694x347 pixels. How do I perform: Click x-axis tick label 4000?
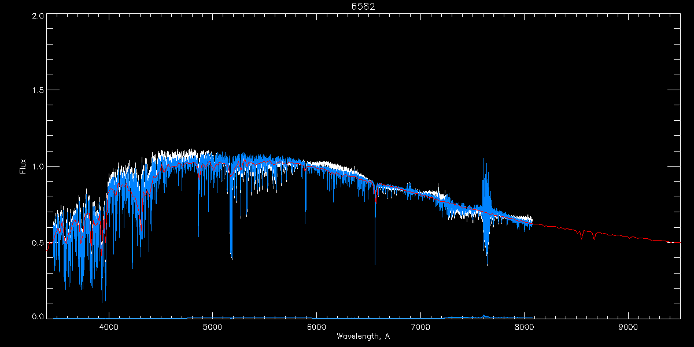109,327
